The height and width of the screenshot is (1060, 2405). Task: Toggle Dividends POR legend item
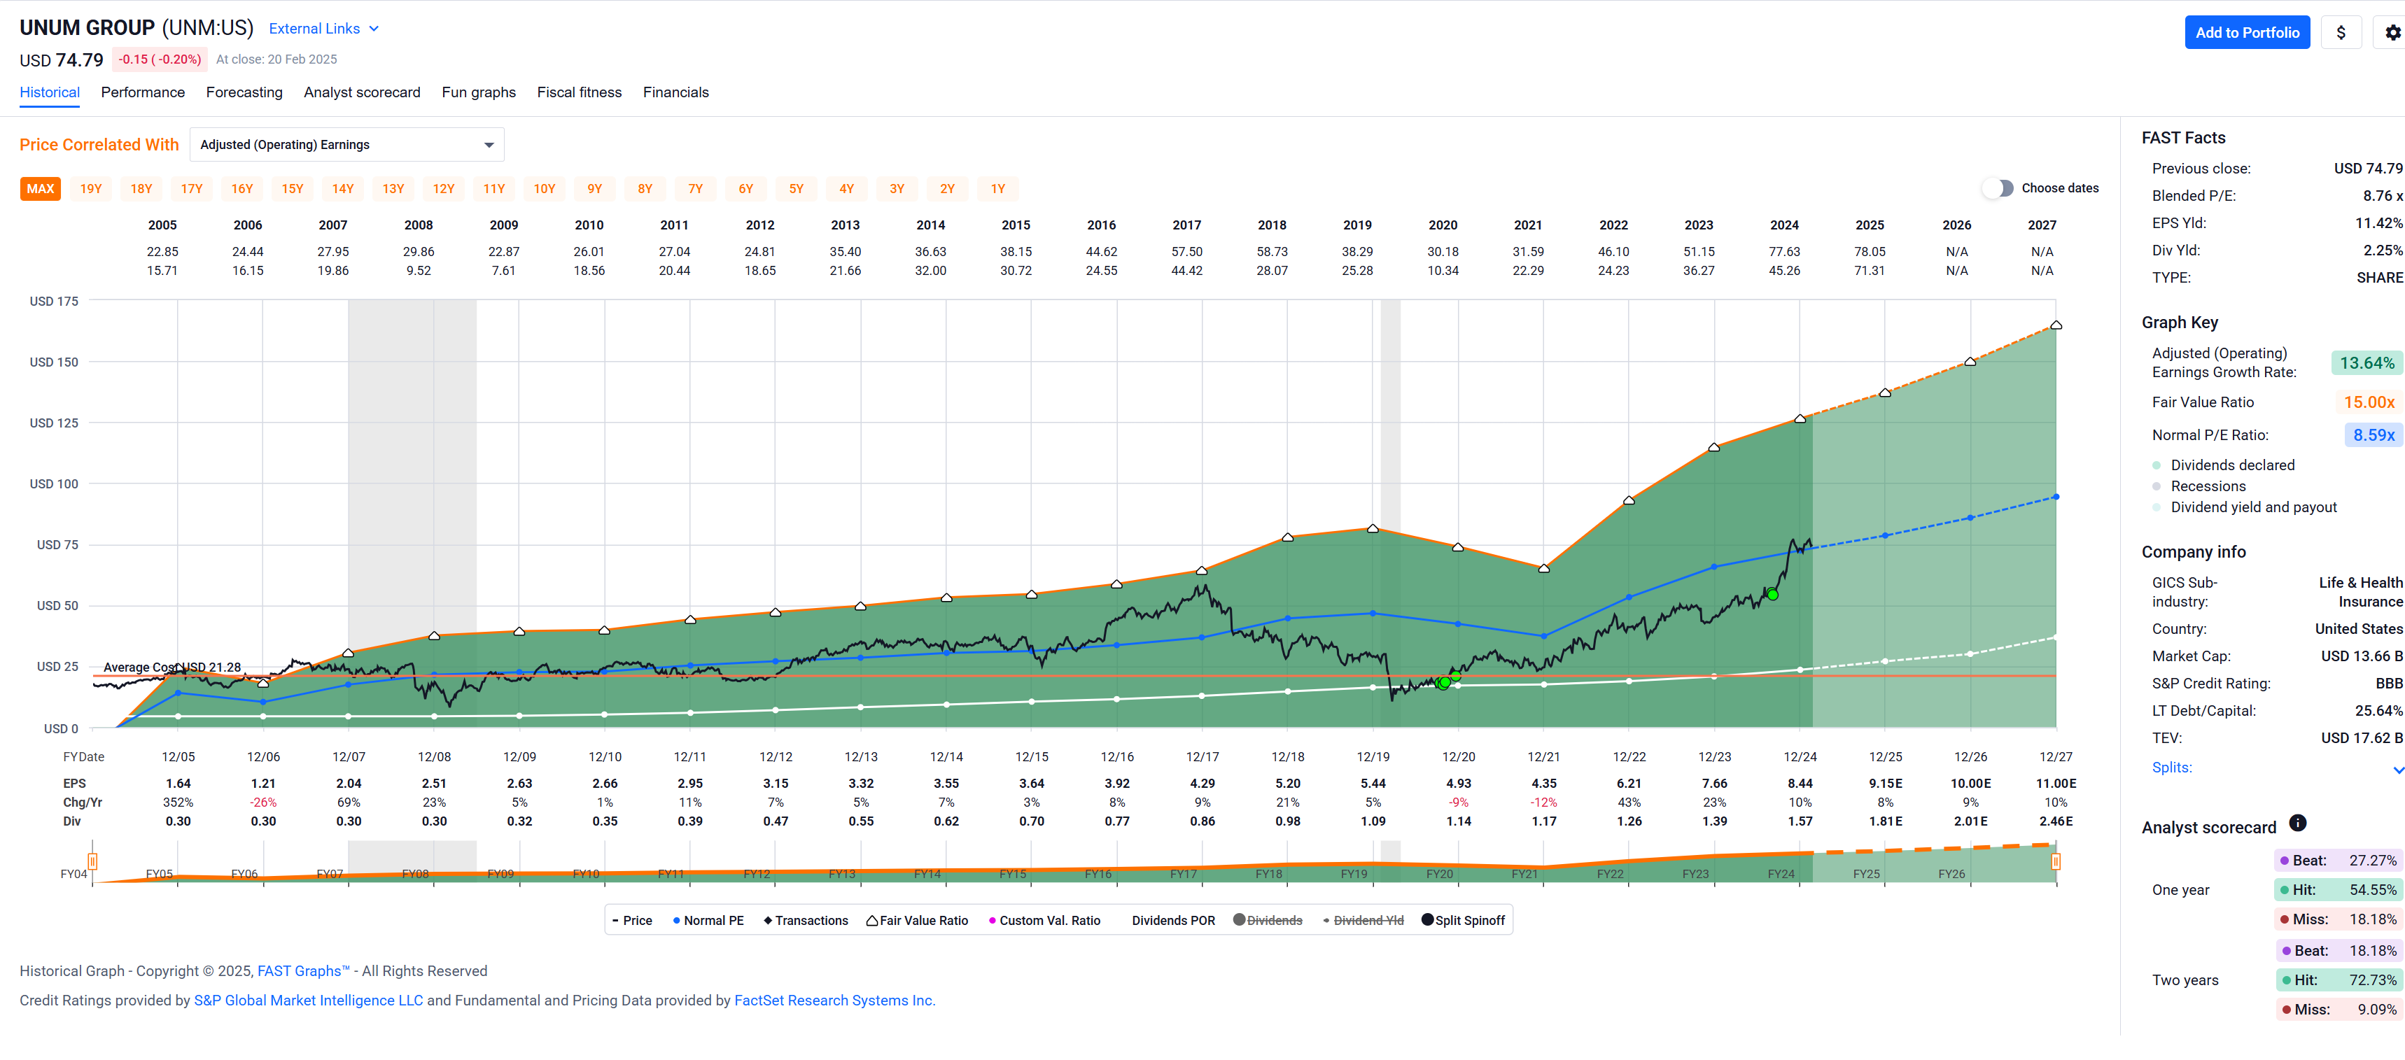[1172, 920]
